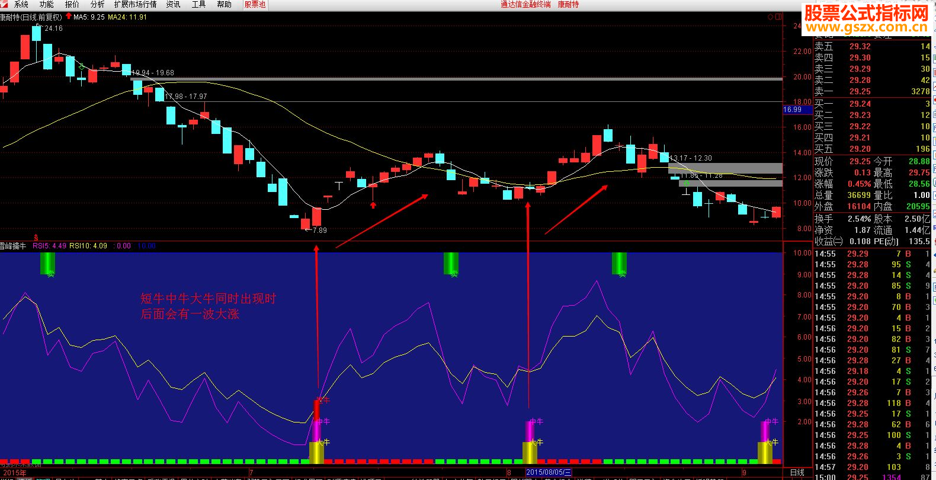Click the green circle marker near 11.89 gap
This screenshot has width=936, height=480.
[687, 184]
